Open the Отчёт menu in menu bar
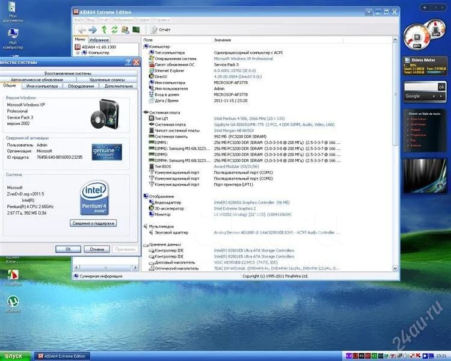The image size is (451, 361). pos(104,20)
